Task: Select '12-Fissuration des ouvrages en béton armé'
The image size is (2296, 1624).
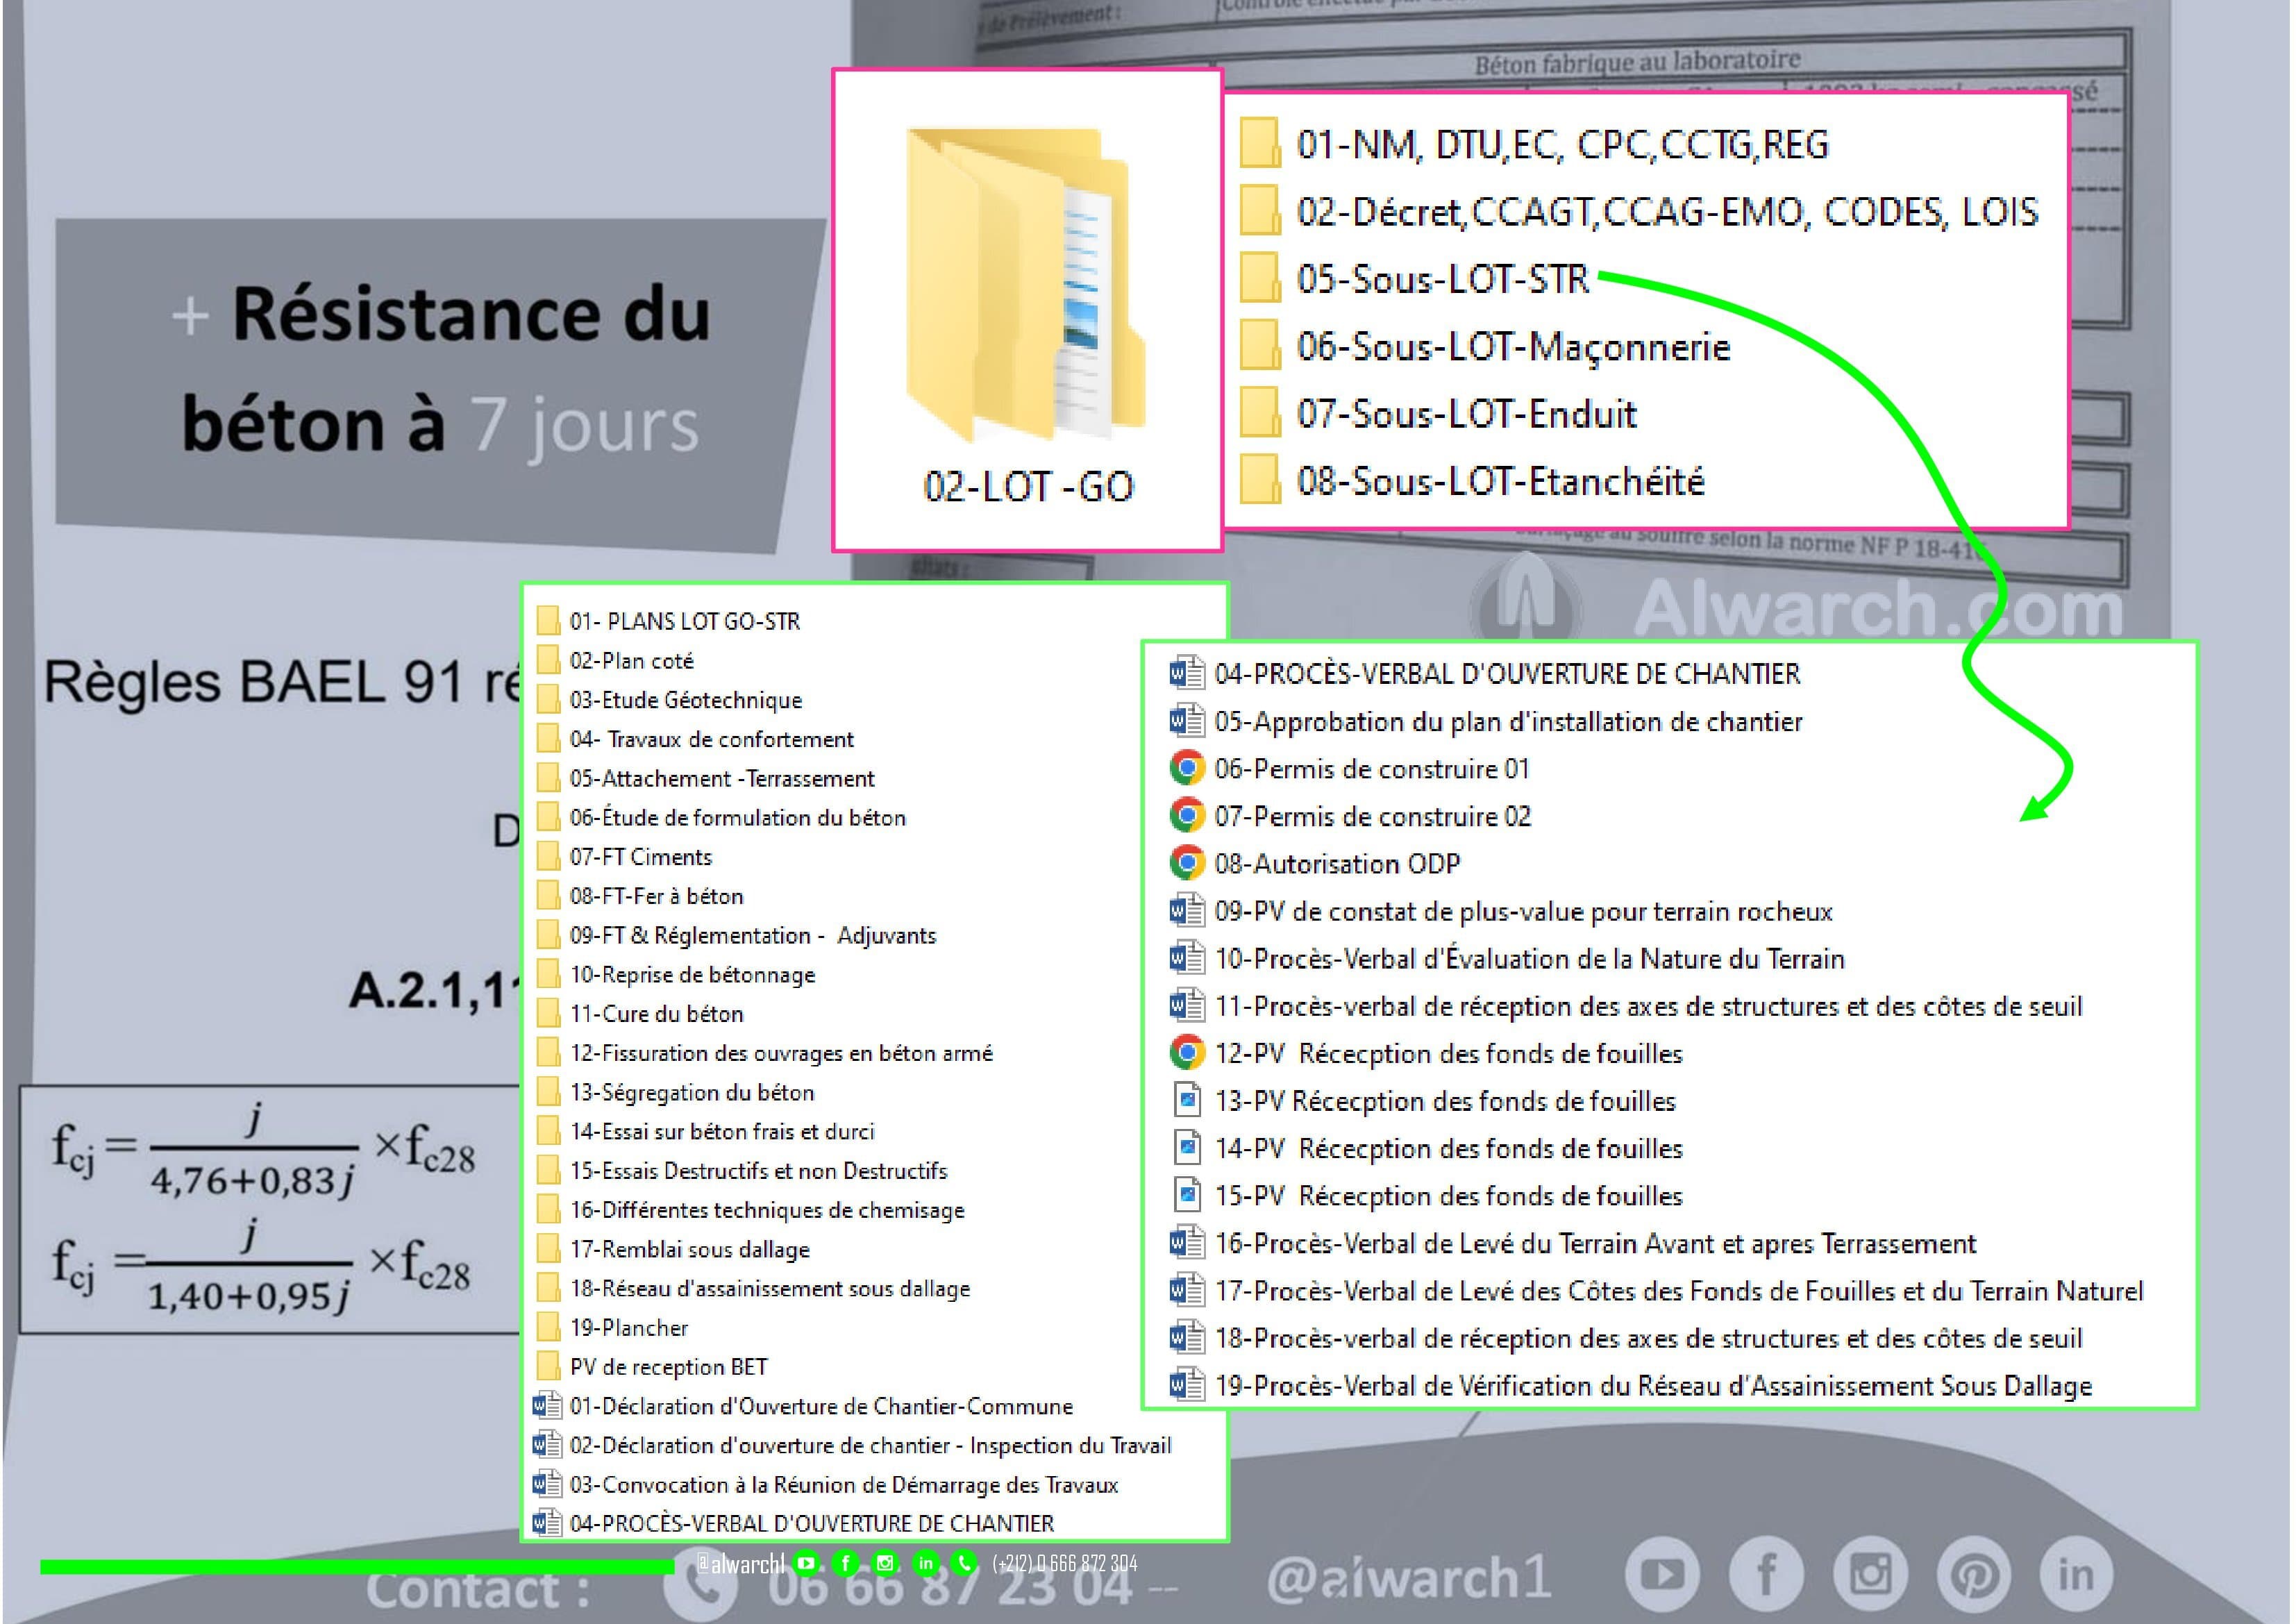Action: coord(781,1053)
